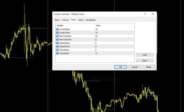The height and width of the screenshot is (112, 184).
Task: Click the Cancel button
Action: point(135,67)
